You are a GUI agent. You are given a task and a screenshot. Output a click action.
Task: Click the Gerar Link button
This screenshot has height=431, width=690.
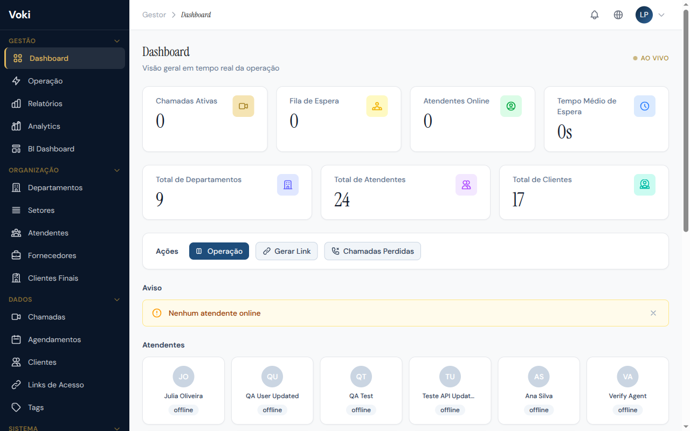[286, 251]
